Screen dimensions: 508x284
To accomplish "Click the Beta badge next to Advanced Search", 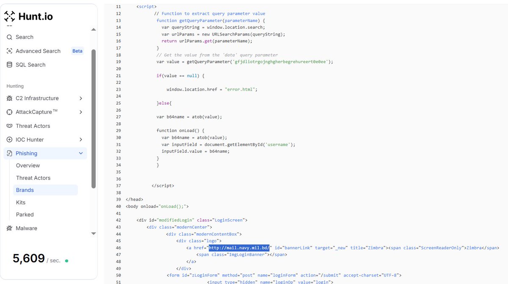I will click(77, 51).
